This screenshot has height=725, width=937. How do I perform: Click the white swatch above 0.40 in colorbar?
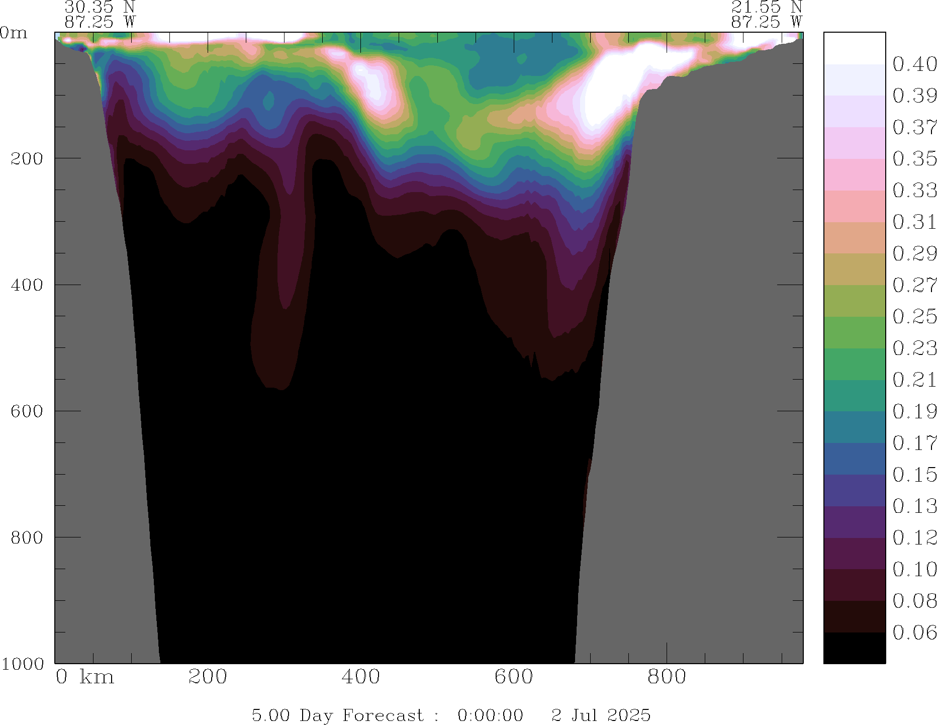854,48
